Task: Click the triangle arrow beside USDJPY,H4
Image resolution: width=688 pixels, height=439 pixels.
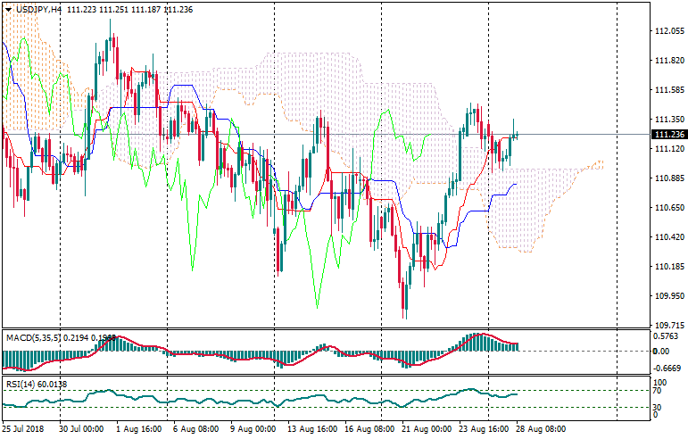Action: coord(8,9)
